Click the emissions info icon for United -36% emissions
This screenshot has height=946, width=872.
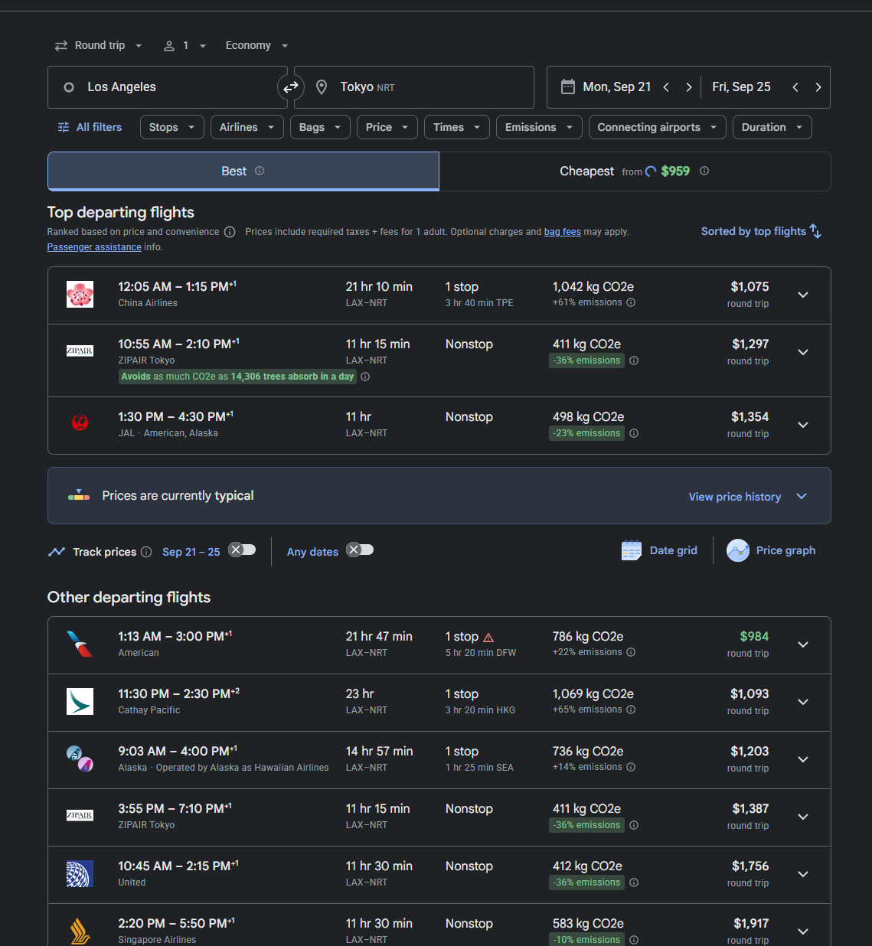point(634,882)
